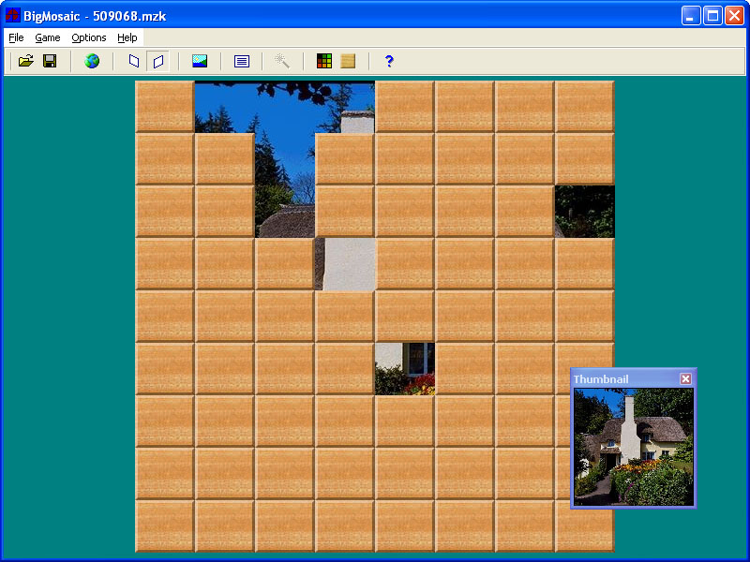
Task: Click the revealed window and flowers tile
Action: pos(405,368)
